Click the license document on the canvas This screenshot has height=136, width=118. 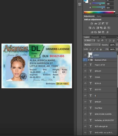37,66
